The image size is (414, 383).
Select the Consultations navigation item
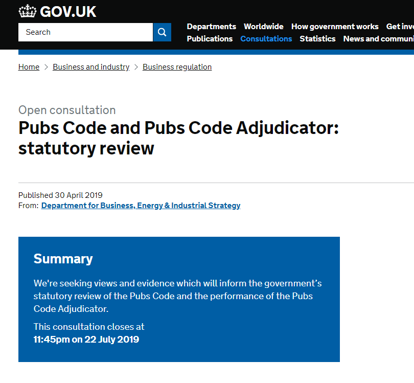point(266,39)
